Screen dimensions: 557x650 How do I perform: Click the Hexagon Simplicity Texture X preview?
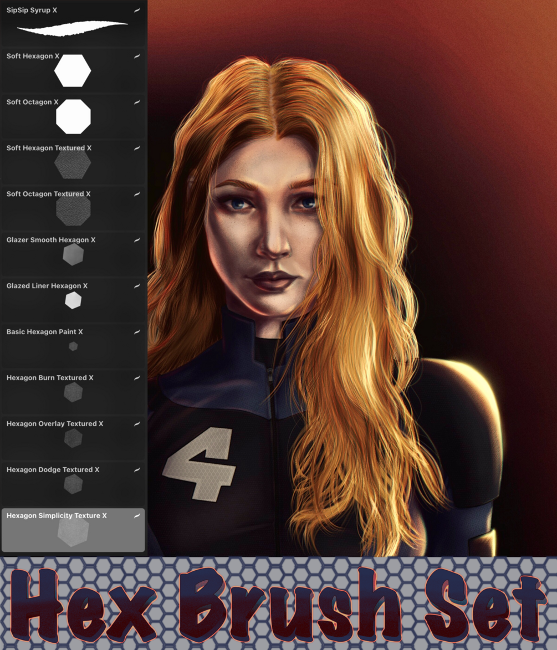pos(73,532)
